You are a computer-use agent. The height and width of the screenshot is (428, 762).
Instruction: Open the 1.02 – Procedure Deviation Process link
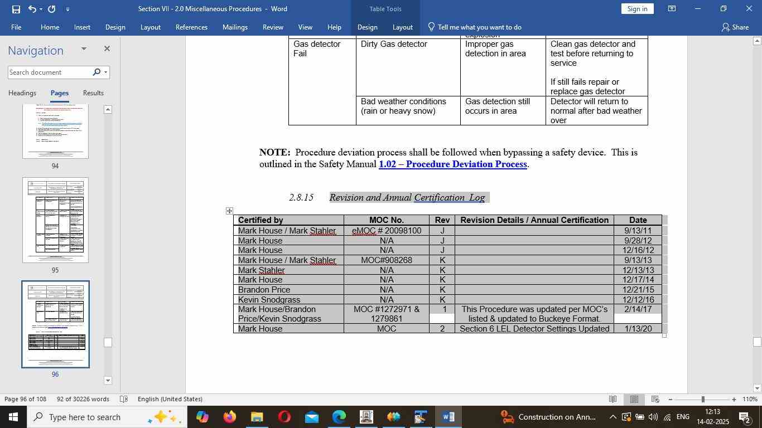(x=453, y=164)
